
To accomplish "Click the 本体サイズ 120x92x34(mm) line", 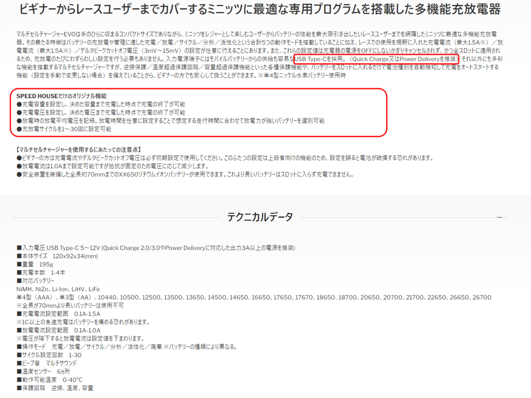I will 57,256.
